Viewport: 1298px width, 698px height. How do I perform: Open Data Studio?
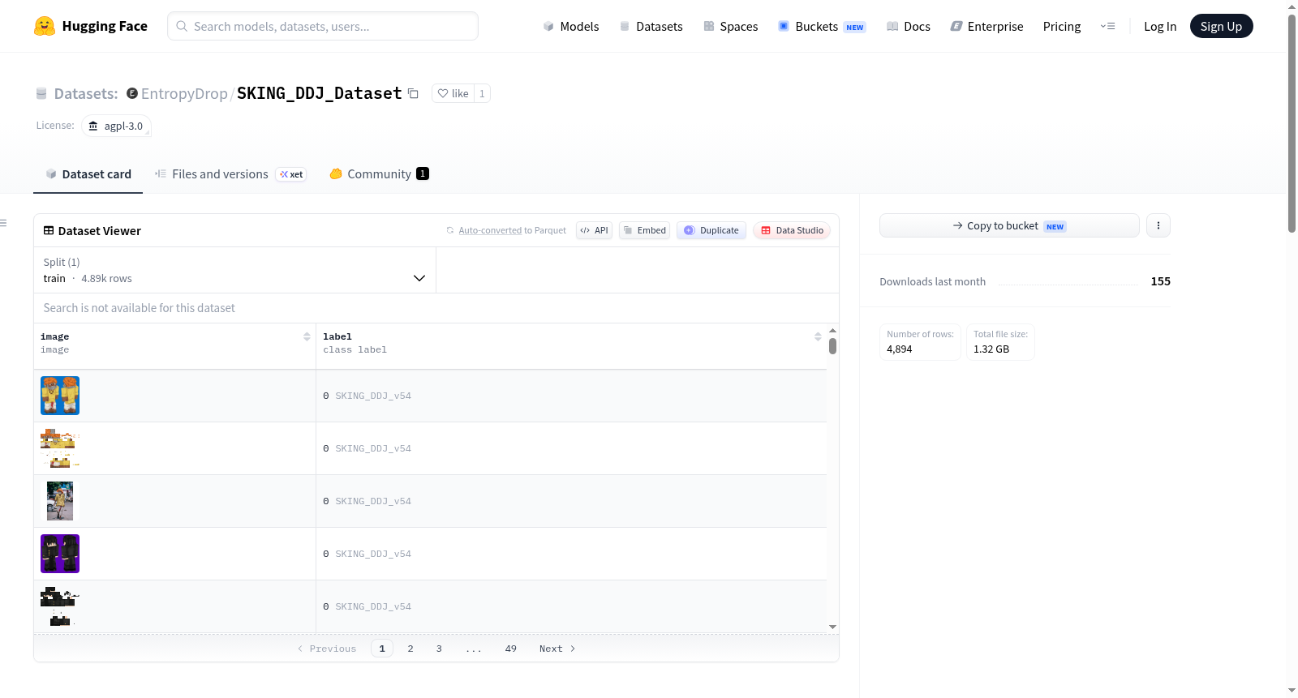click(x=792, y=230)
